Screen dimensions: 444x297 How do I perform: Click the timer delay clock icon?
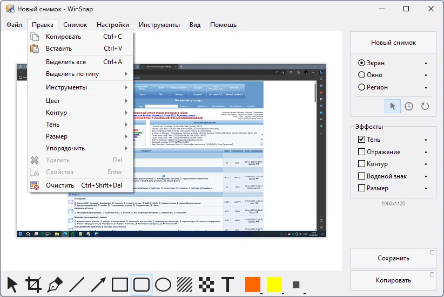pos(409,106)
